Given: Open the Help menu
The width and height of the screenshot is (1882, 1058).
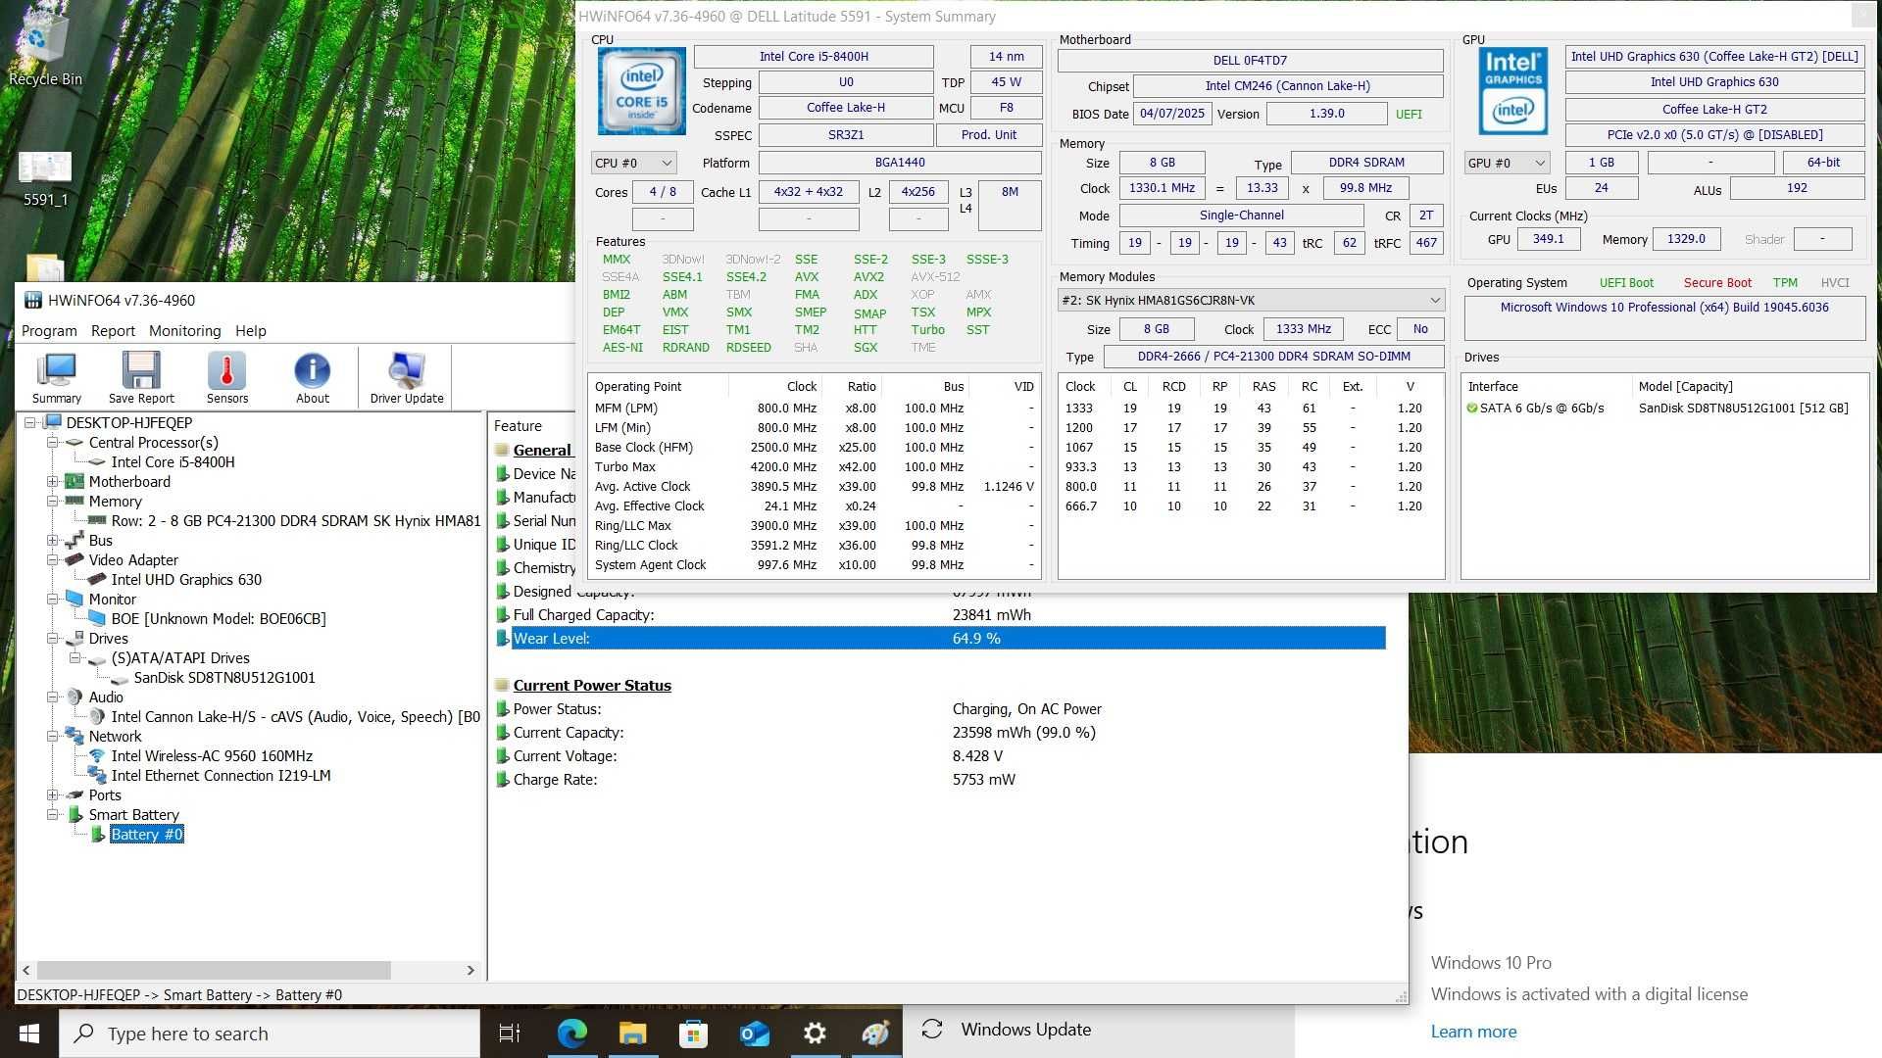Looking at the screenshot, I should 251,331.
